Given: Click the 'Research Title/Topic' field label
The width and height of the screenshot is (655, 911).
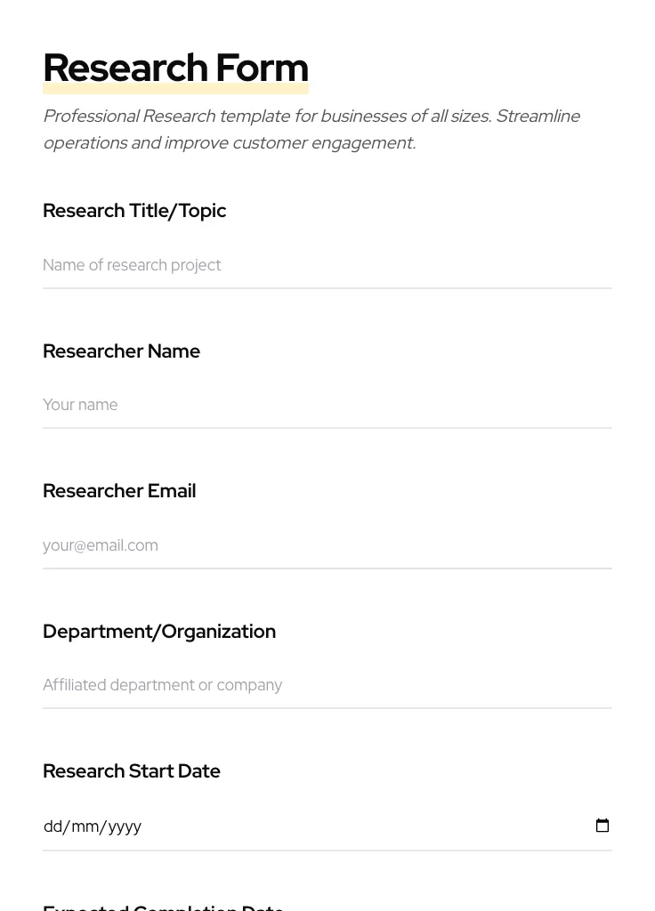Looking at the screenshot, I should tap(134, 211).
